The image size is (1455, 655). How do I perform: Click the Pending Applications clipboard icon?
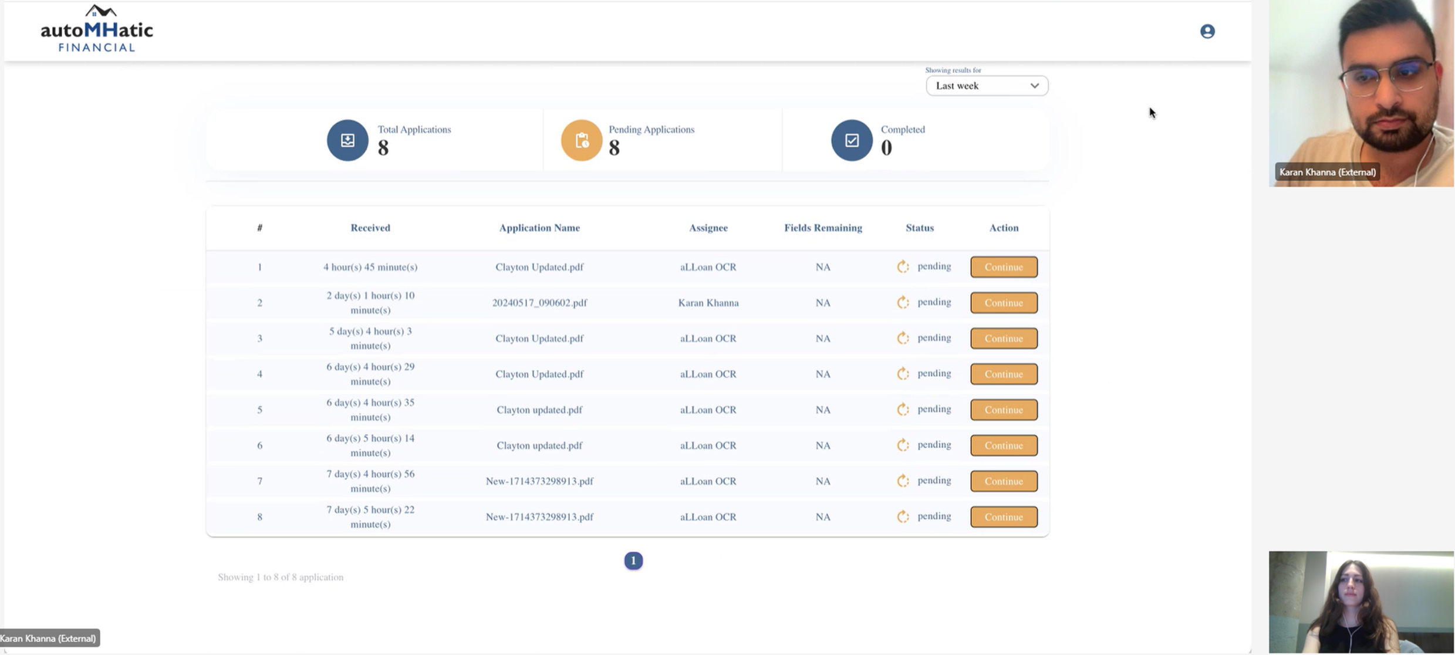(581, 140)
